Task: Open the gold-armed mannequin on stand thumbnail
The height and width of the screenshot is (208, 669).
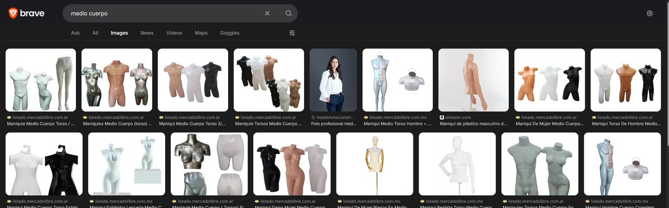Action: [x=374, y=164]
